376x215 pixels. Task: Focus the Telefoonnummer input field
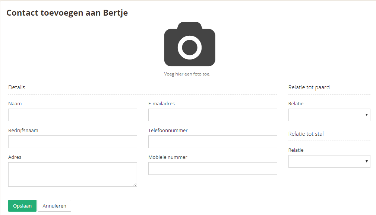tap(213, 142)
